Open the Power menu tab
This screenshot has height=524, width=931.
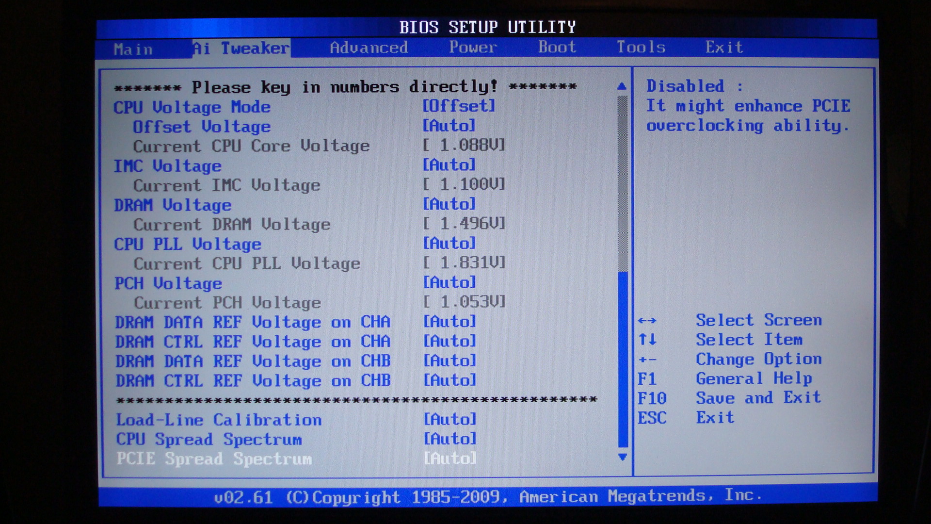(x=472, y=48)
